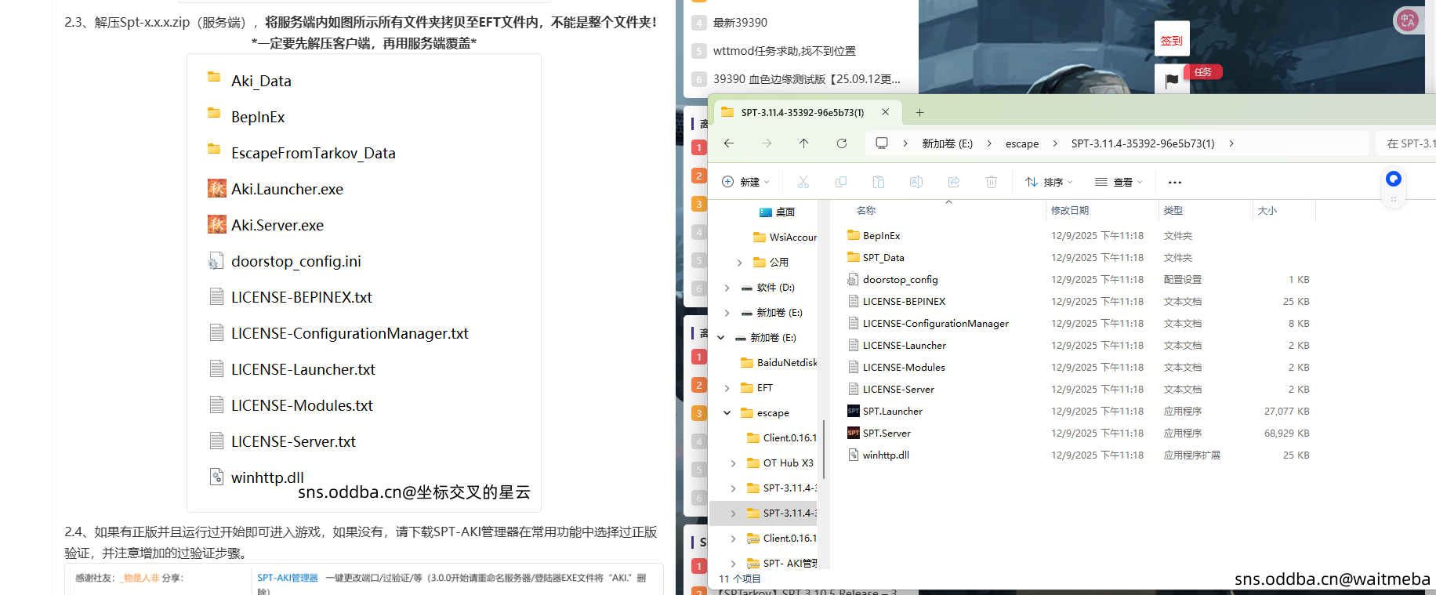1436x595 pixels.
Task: Click the 任务 red badge
Action: pyautogui.click(x=1203, y=72)
